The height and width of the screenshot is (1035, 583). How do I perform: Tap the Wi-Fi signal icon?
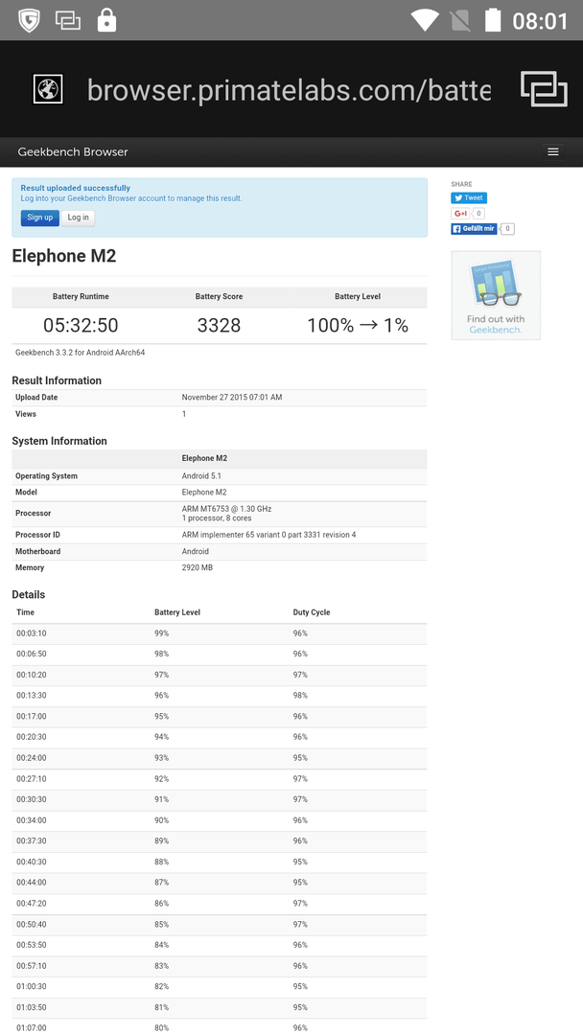point(425,20)
